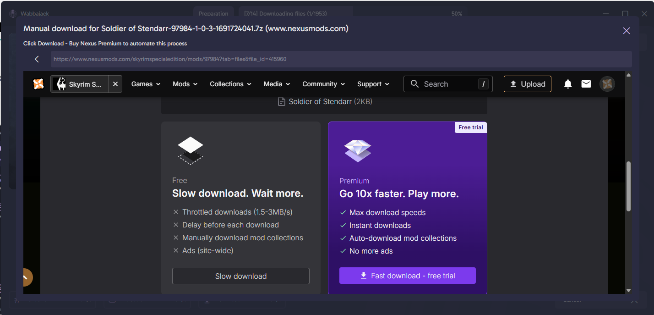Open the Media dropdown menu
Screen dimensions: 654x315
[x=277, y=84]
